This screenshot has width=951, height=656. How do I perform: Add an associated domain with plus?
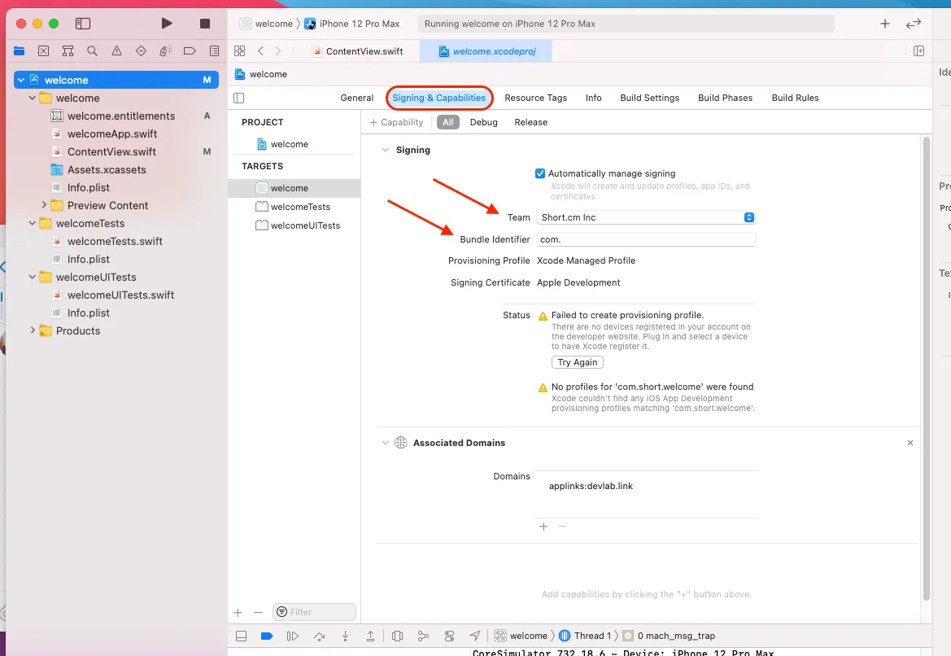(543, 526)
